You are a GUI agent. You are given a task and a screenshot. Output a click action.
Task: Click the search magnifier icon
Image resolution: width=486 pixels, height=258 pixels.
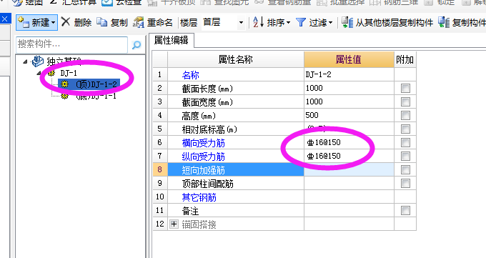coord(137,45)
